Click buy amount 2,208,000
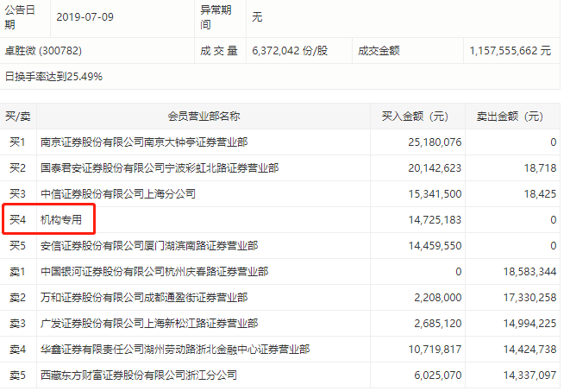 tap(438, 298)
